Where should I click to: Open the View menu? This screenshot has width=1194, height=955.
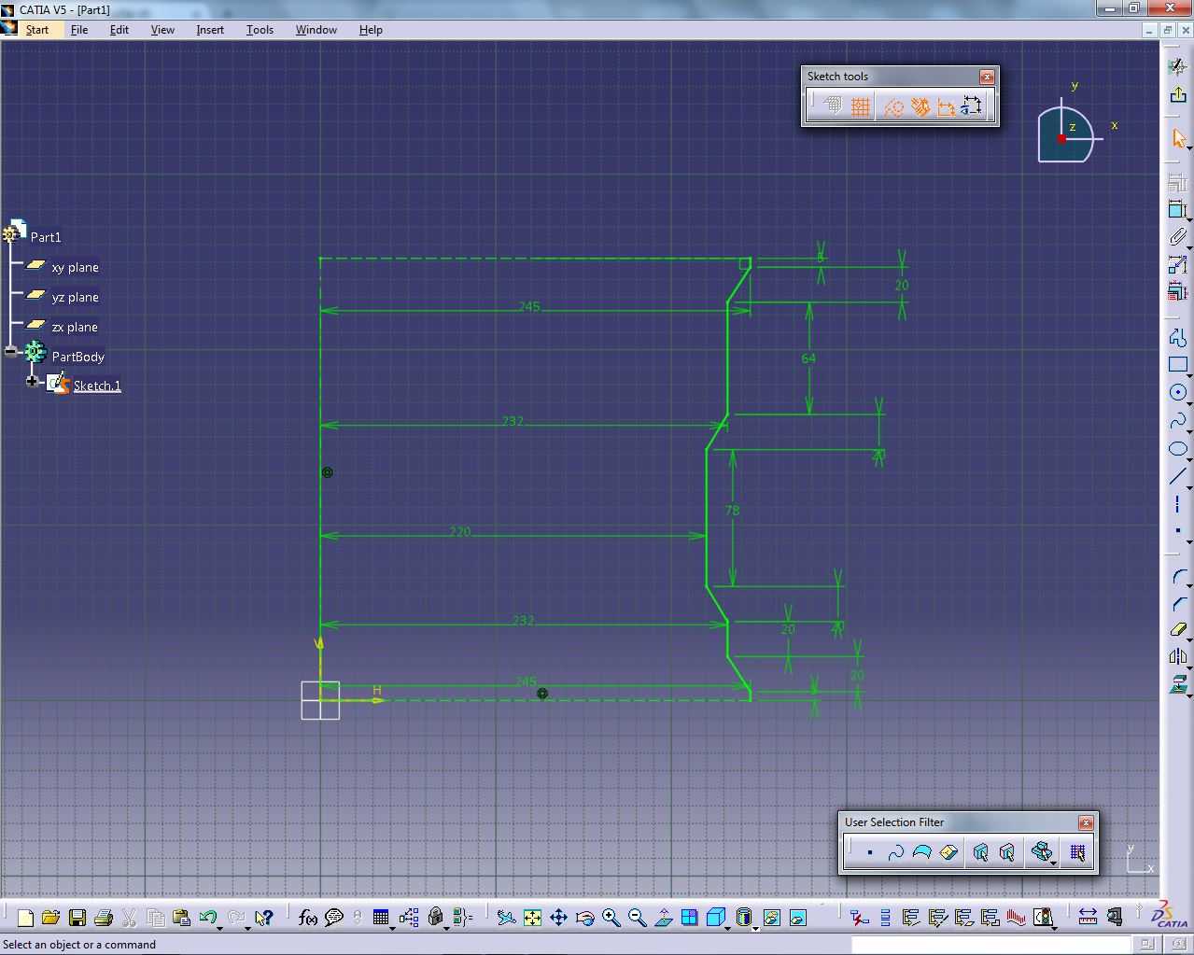pyautogui.click(x=162, y=30)
